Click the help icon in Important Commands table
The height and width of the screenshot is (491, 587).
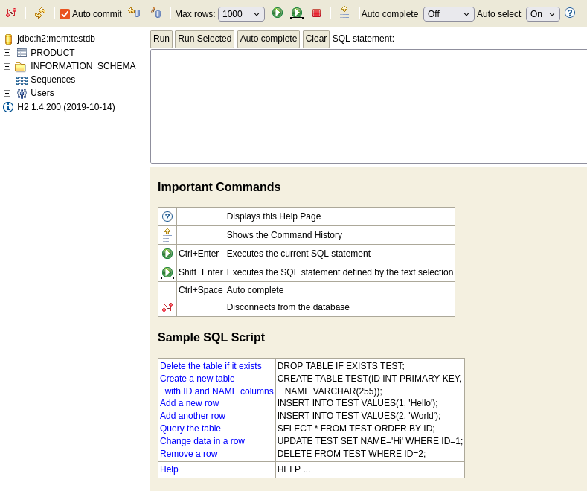[x=167, y=216]
